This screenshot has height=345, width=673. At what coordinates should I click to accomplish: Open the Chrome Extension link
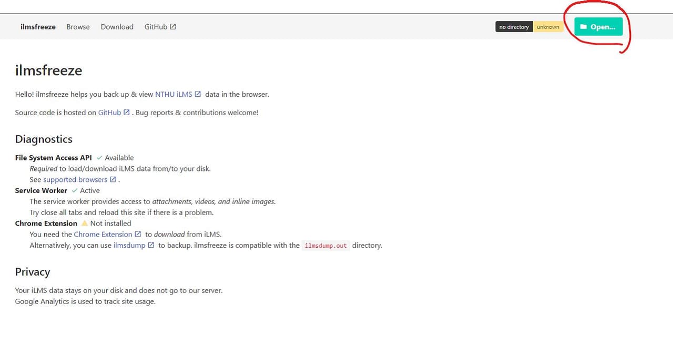(x=103, y=234)
